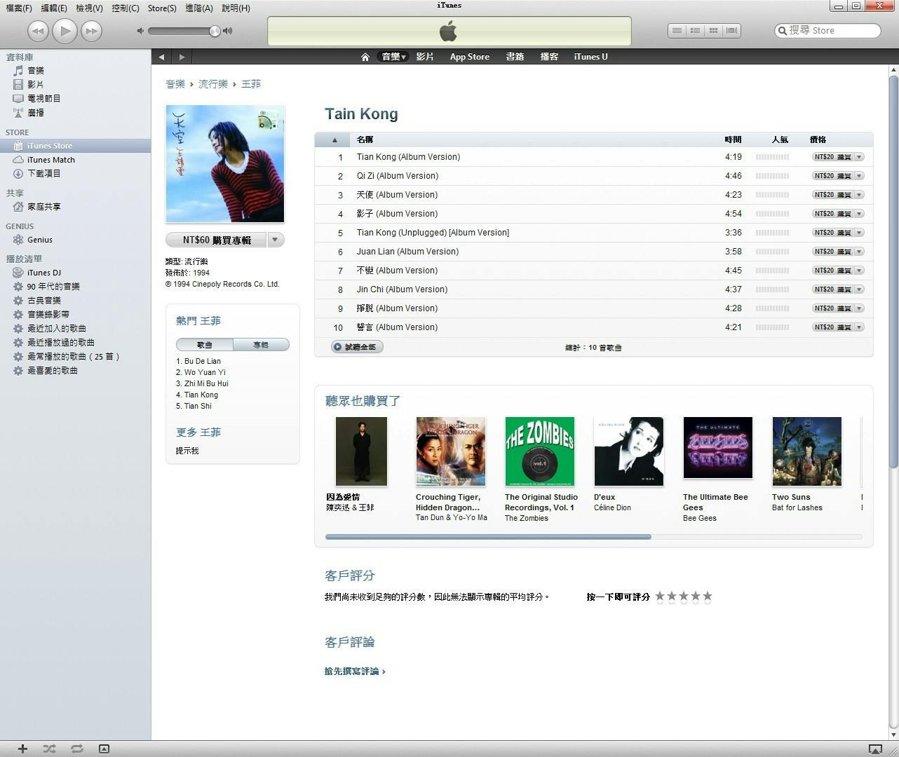Show the artwork viewer icon
This screenshot has width=899, height=757.
click(104, 749)
